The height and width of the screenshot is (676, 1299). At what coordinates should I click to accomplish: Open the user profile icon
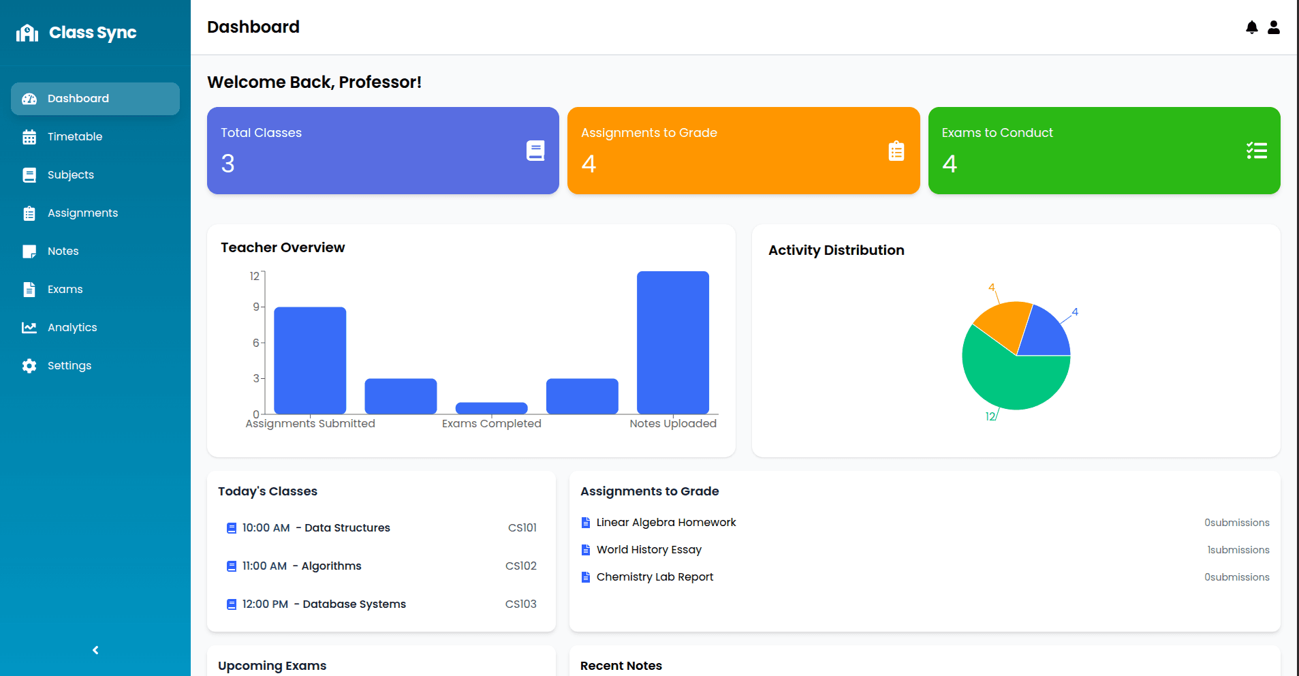coord(1273,27)
